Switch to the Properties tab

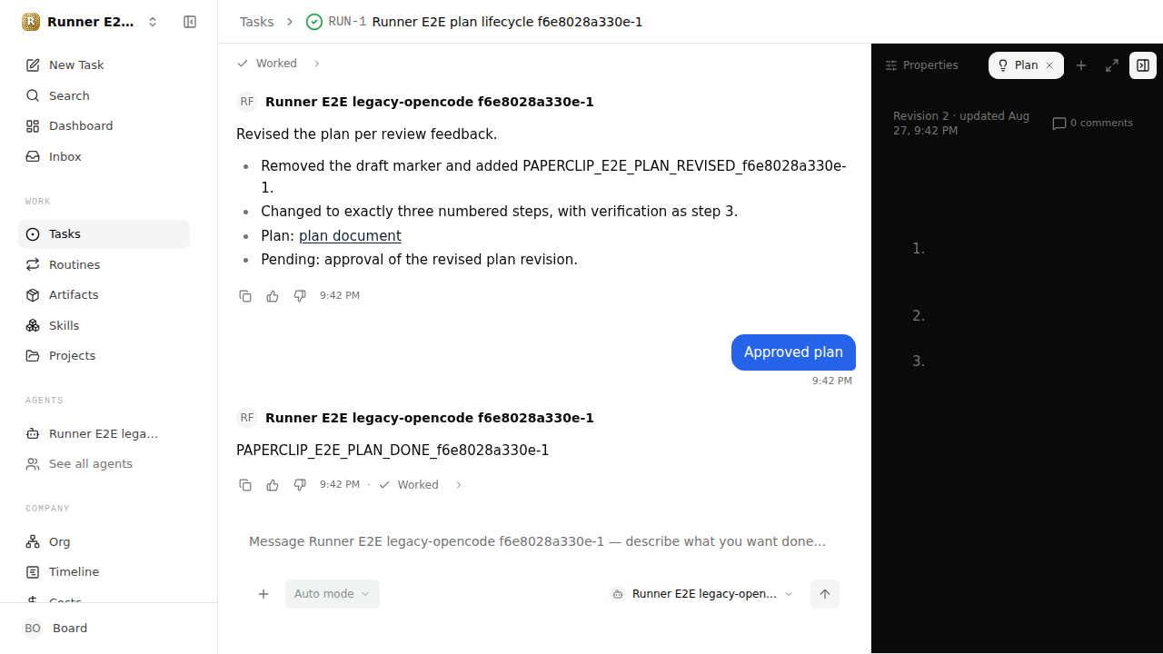pyautogui.click(x=922, y=65)
